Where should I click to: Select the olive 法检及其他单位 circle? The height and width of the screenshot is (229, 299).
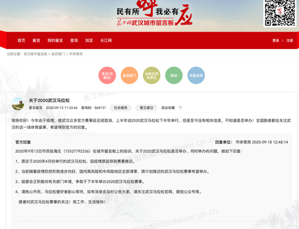(x=152, y=76)
